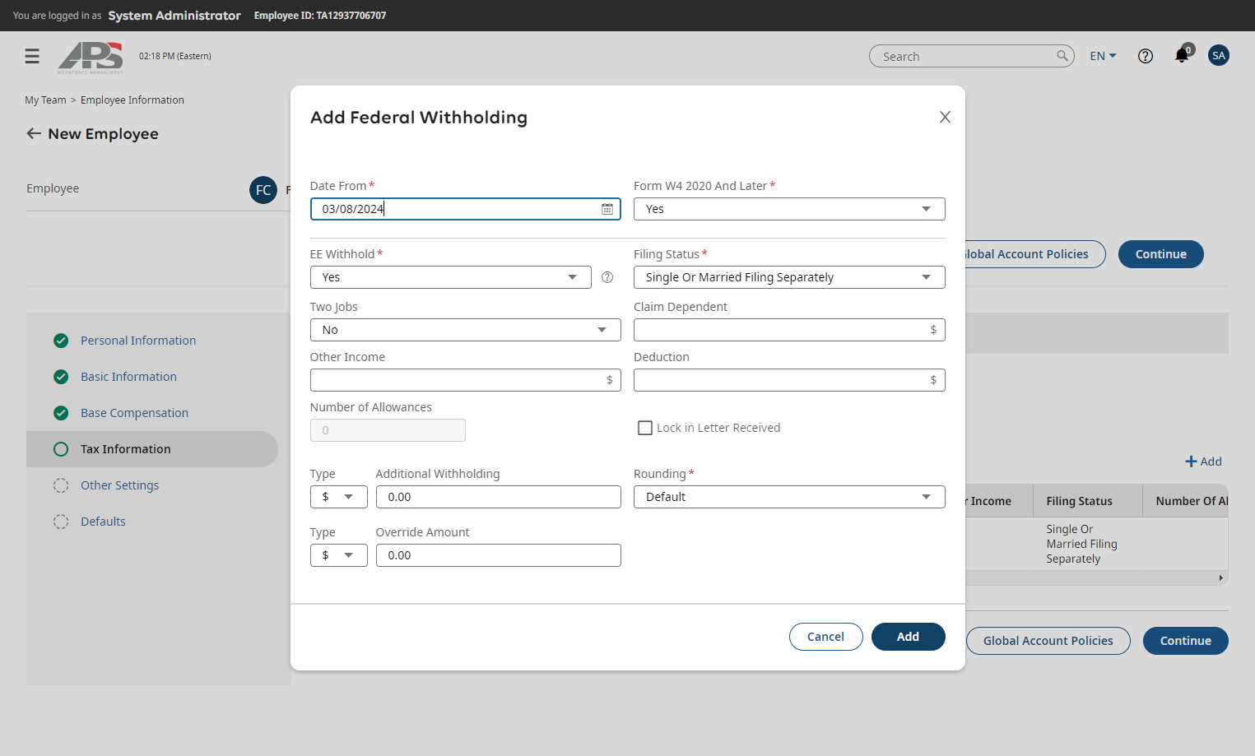The width and height of the screenshot is (1255, 756).
Task: Click the Claim Dependent amount field
Action: pos(789,330)
